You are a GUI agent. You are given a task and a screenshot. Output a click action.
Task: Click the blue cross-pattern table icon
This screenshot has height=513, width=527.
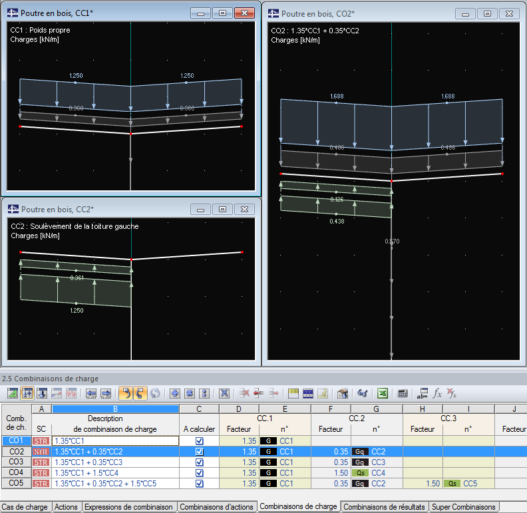(x=190, y=393)
